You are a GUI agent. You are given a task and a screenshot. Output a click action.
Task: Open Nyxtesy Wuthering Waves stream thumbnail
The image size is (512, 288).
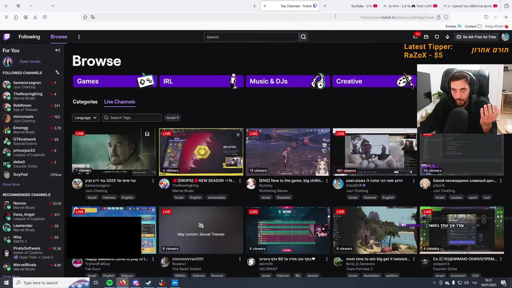288,152
